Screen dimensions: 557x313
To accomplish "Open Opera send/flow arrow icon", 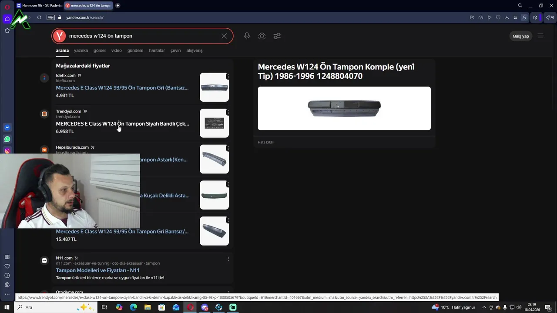I will [490, 17].
